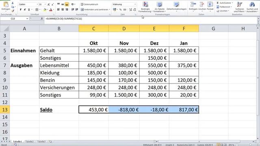
Task: Select row 13 header
Action: 5,110
